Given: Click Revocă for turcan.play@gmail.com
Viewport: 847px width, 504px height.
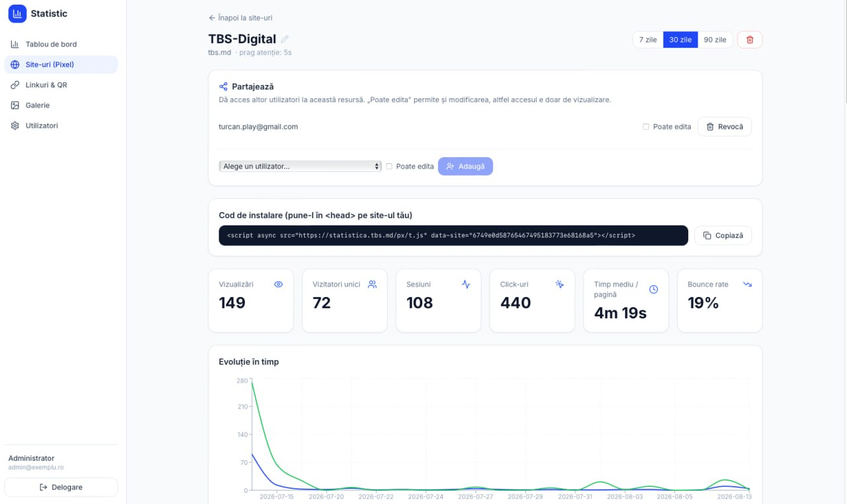Looking at the screenshot, I should coord(724,127).
